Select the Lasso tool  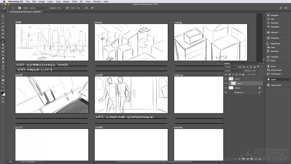3,23
